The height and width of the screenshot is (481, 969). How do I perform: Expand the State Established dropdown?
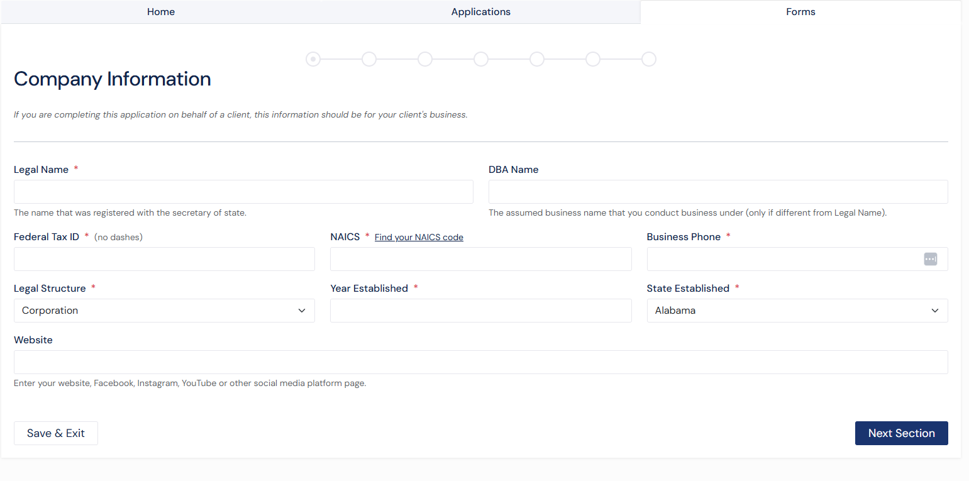[797, 311]
